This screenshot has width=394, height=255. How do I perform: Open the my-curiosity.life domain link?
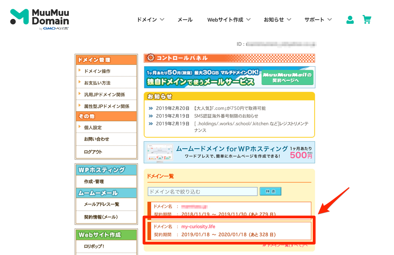(198, 226)
